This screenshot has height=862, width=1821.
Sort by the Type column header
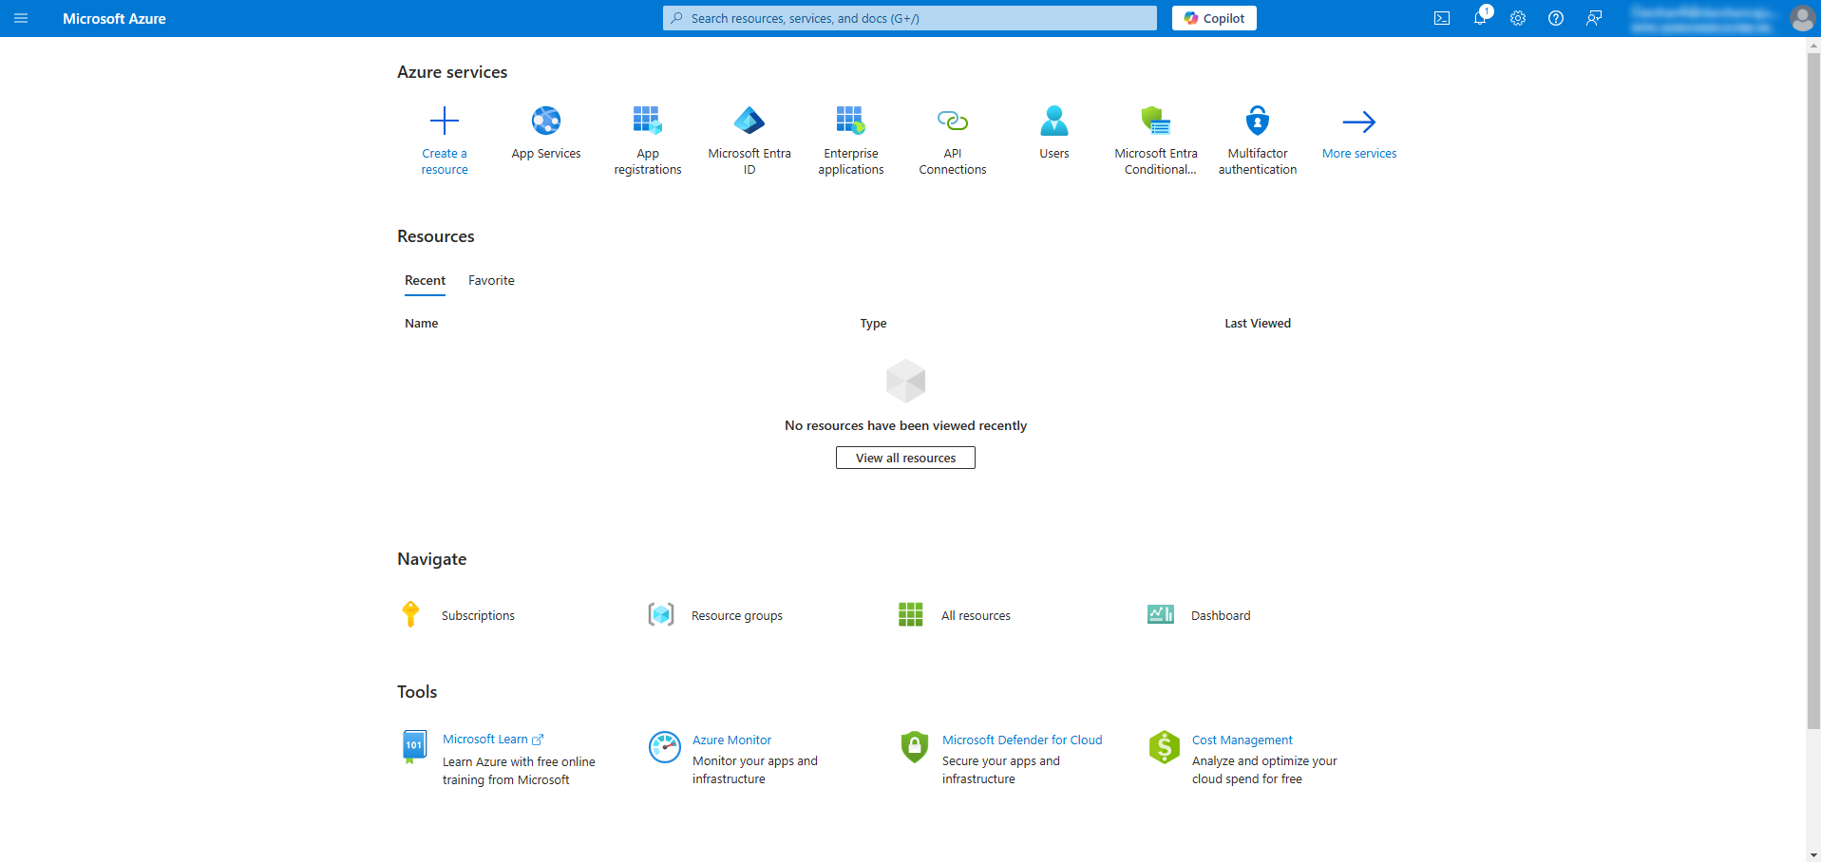click(873, 324)
